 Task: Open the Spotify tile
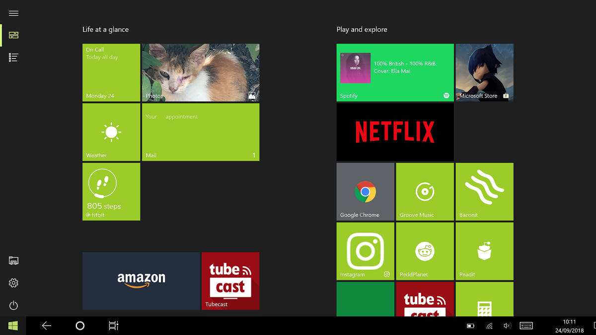(395, 72)
